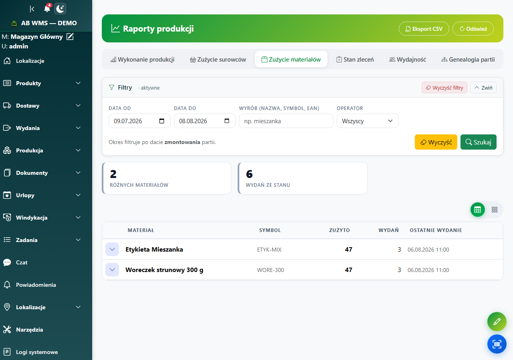
Task: Toggle dark mode with the moon icon
Action: [x=60, y=8]
